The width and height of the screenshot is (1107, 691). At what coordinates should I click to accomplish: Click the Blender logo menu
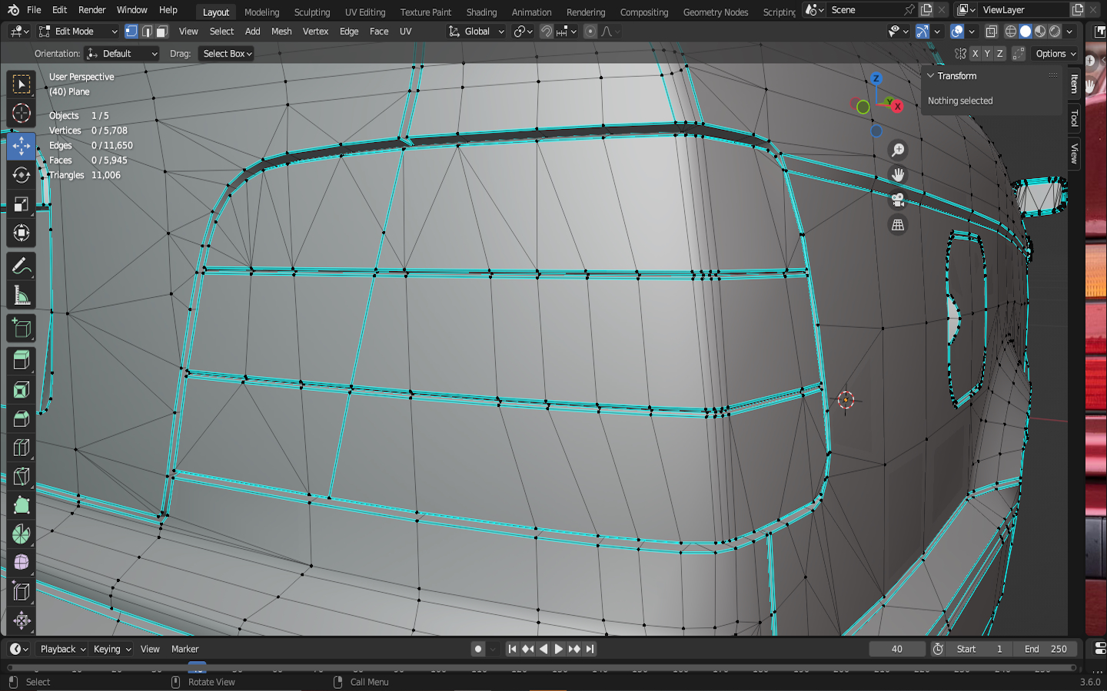tap(13, 10)
